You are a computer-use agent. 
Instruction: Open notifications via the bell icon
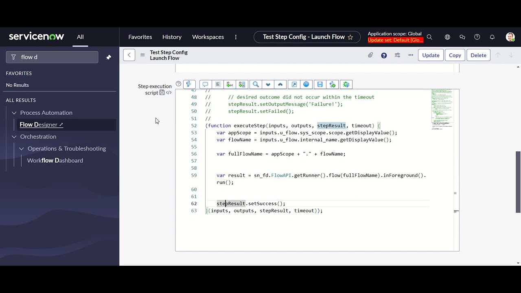(492, 37)
